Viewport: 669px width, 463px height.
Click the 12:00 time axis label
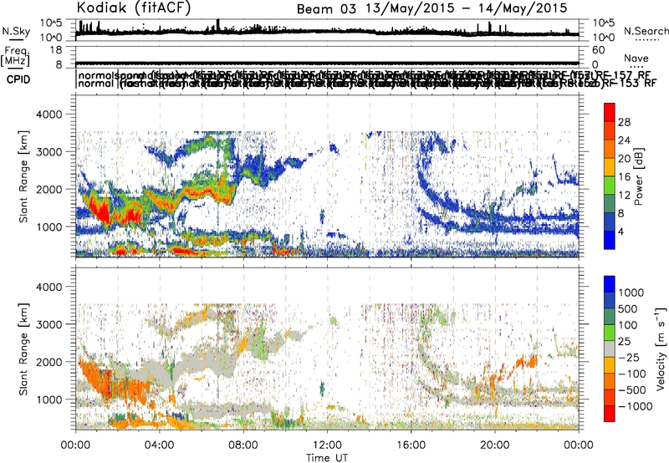pos(327,445)
